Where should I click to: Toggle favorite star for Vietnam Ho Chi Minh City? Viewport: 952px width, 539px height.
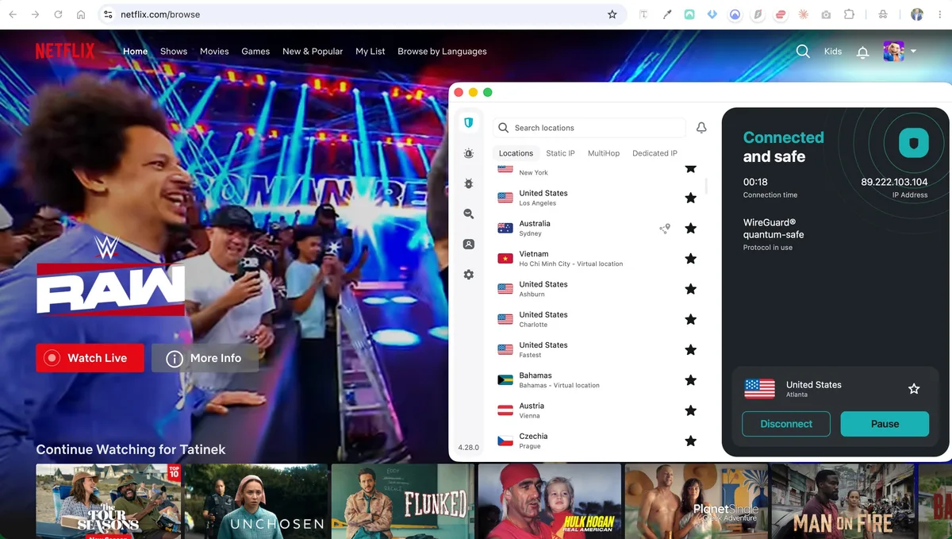pos(690,259)
